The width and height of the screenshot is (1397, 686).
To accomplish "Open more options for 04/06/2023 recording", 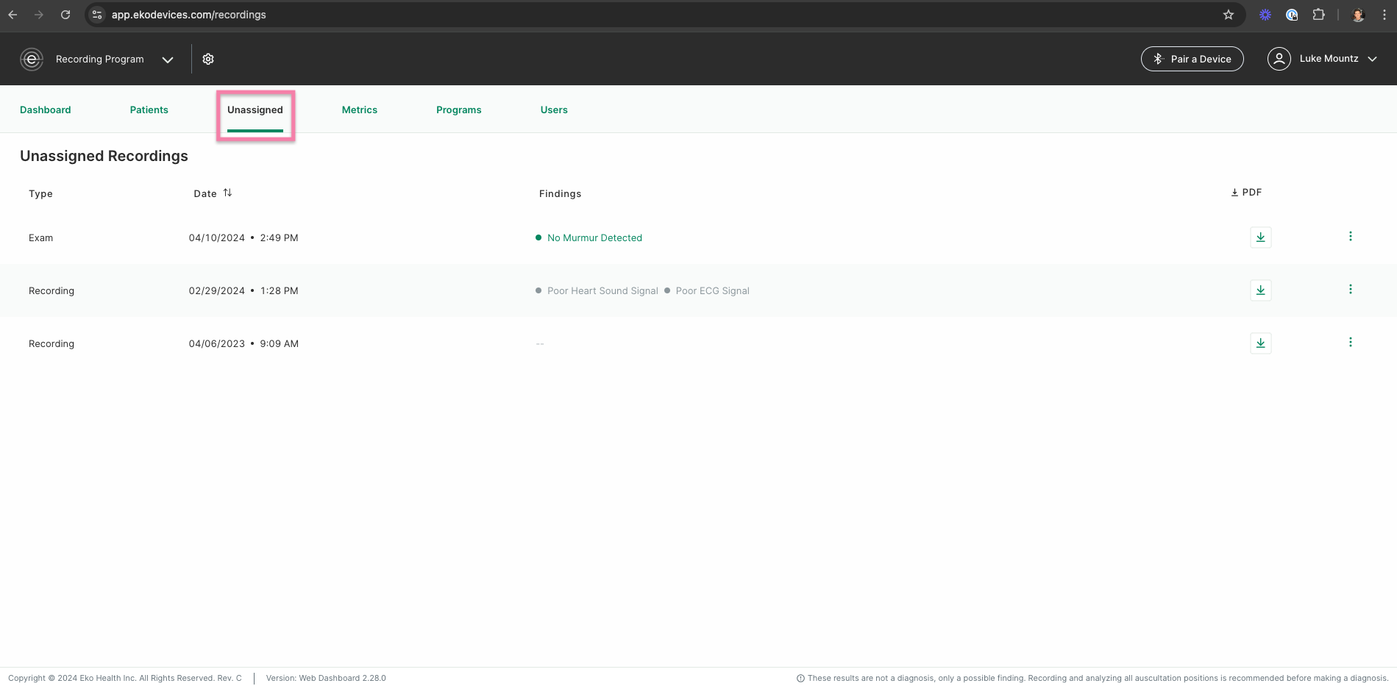I will tap(1351, 342).
